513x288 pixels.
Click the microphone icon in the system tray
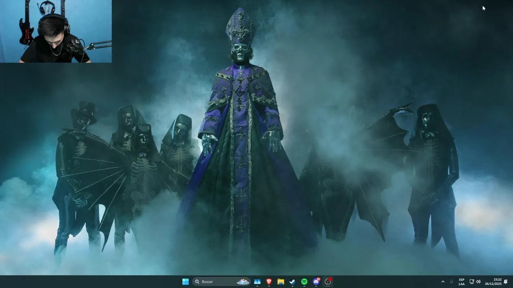[451, 282]
